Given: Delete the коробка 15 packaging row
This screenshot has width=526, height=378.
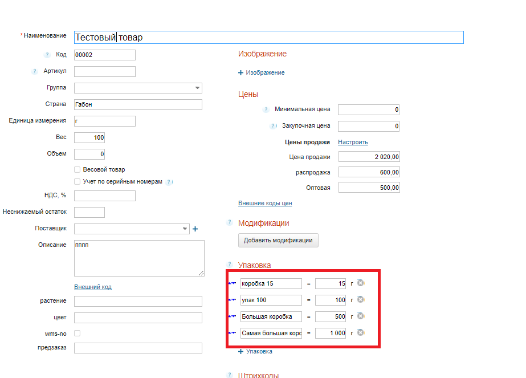Looking at the screenshot, I should point(361,283).
